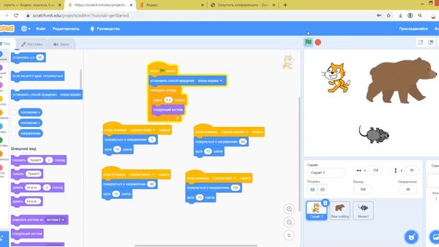Switch to the Яндекс browser tab
The height and width of the screenshot is (247, 439).
172,5
